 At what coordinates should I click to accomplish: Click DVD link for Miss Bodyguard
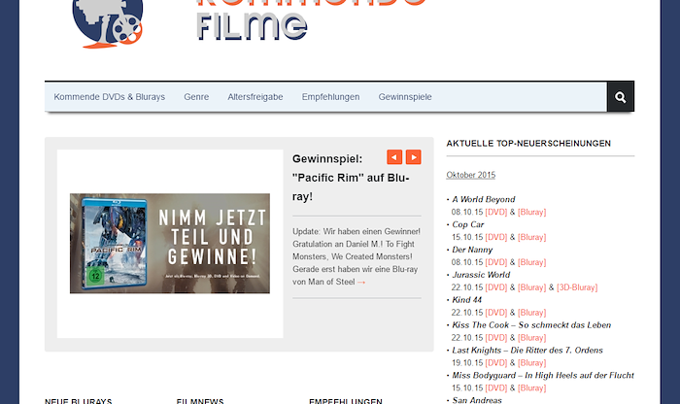[x=496, y=387]
